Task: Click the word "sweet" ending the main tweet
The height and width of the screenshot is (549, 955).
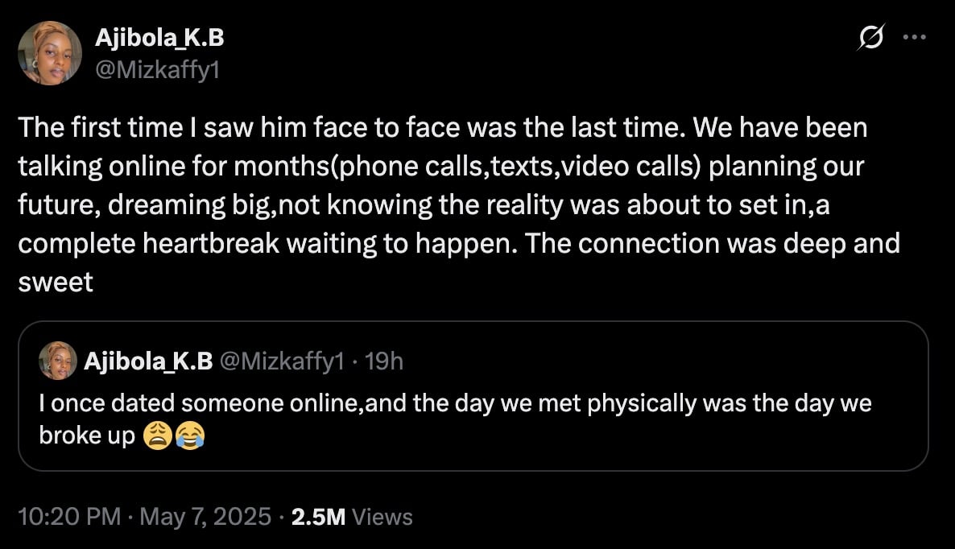Action: pos(56,282)
